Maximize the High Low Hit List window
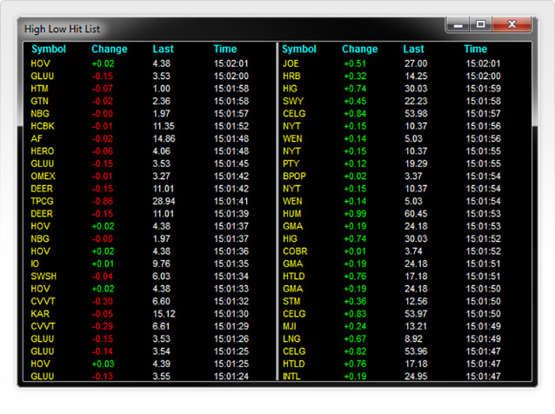 pyautogui.click(x=480, y=26)
